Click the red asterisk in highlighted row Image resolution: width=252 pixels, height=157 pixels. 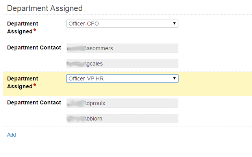[35, 86]
